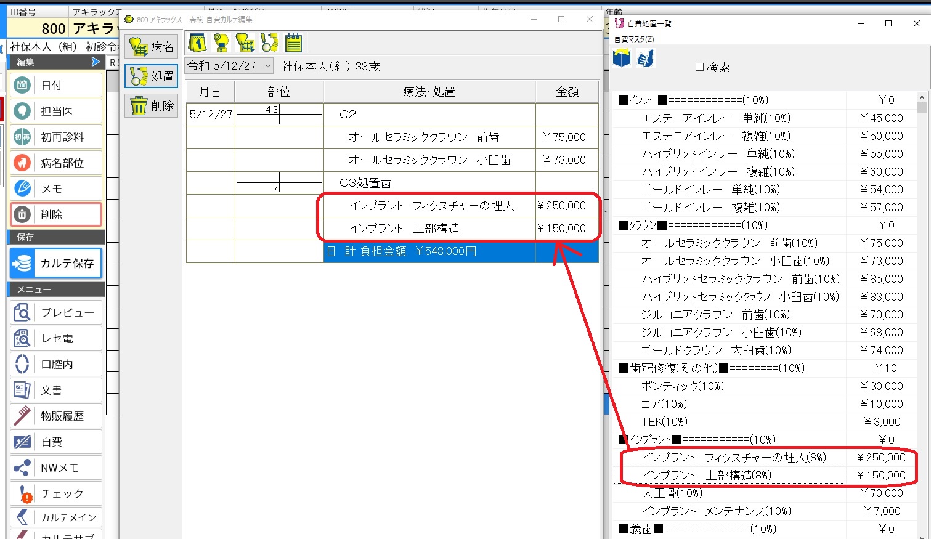The width and height of the screenshot is (931, 539).
Task: Open the 自費マスタ(Z) menu
Action: (x=634, y=39)
